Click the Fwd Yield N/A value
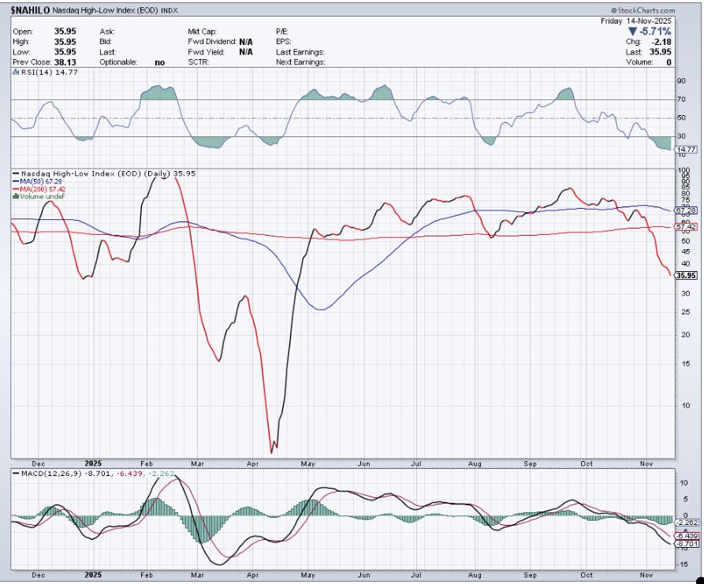The width and height of the screenshot is (704, 584). click(246, 52)
